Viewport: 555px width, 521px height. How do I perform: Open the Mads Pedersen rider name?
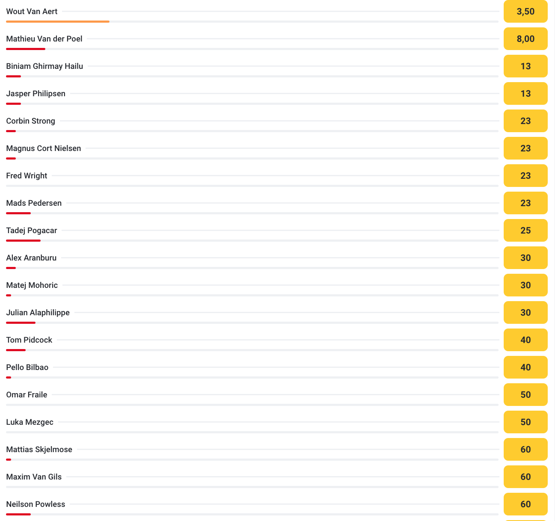click(34, 203)
